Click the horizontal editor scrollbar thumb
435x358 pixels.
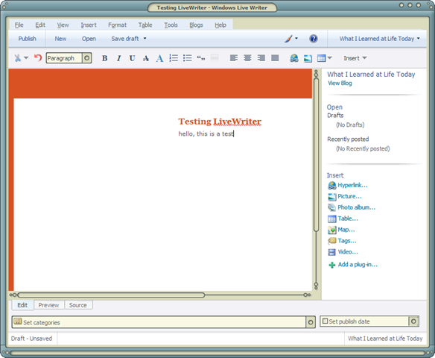pos(111,295)
